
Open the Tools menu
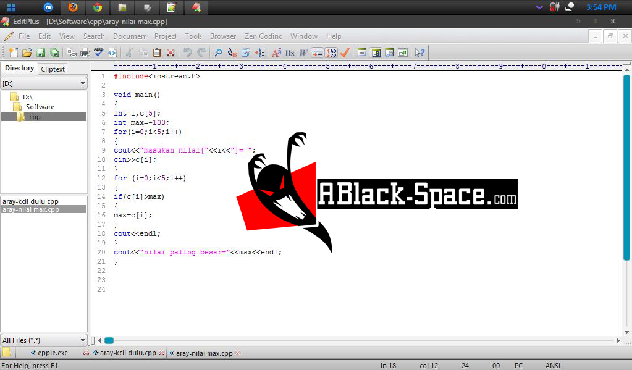point(193,36)
